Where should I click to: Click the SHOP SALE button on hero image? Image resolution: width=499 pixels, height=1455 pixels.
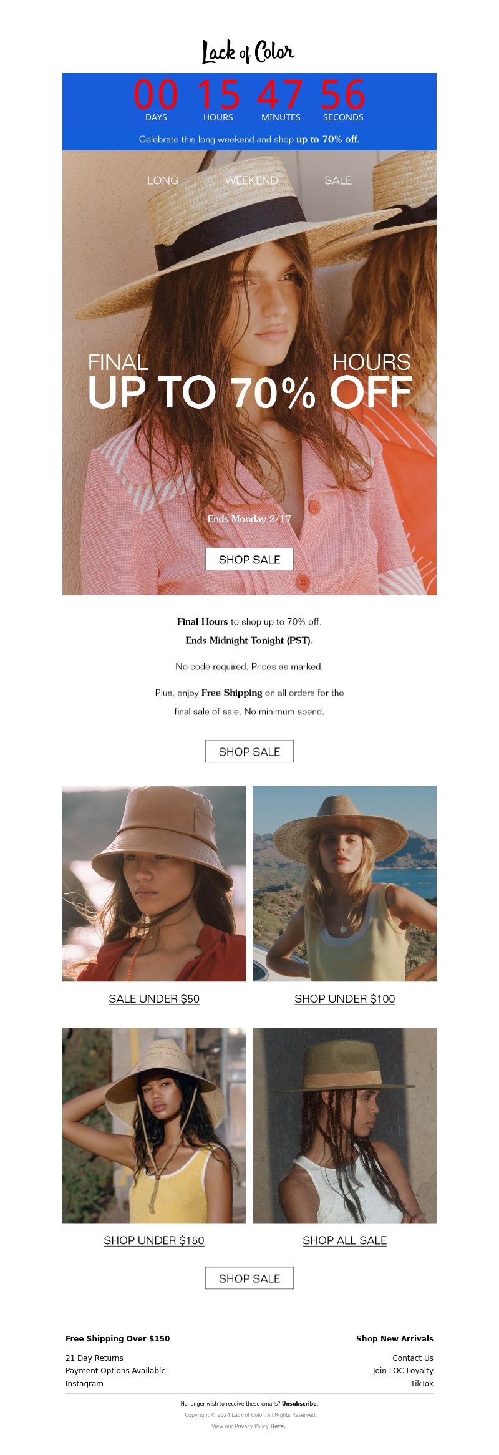point(249,560)
